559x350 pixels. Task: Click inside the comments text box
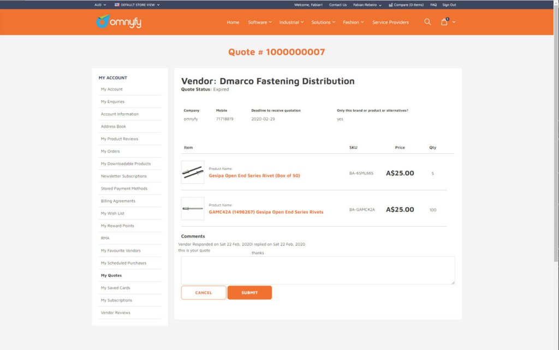(318, 270)
